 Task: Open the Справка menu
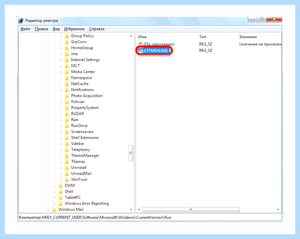[x=97, y=29]
